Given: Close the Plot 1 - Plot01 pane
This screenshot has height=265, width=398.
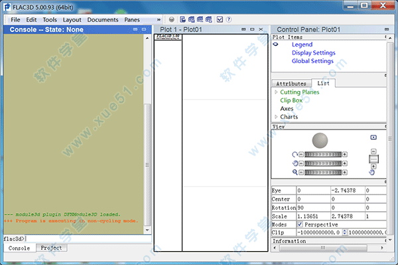Looking at the screenshot, I should click(x=261, y=29).
